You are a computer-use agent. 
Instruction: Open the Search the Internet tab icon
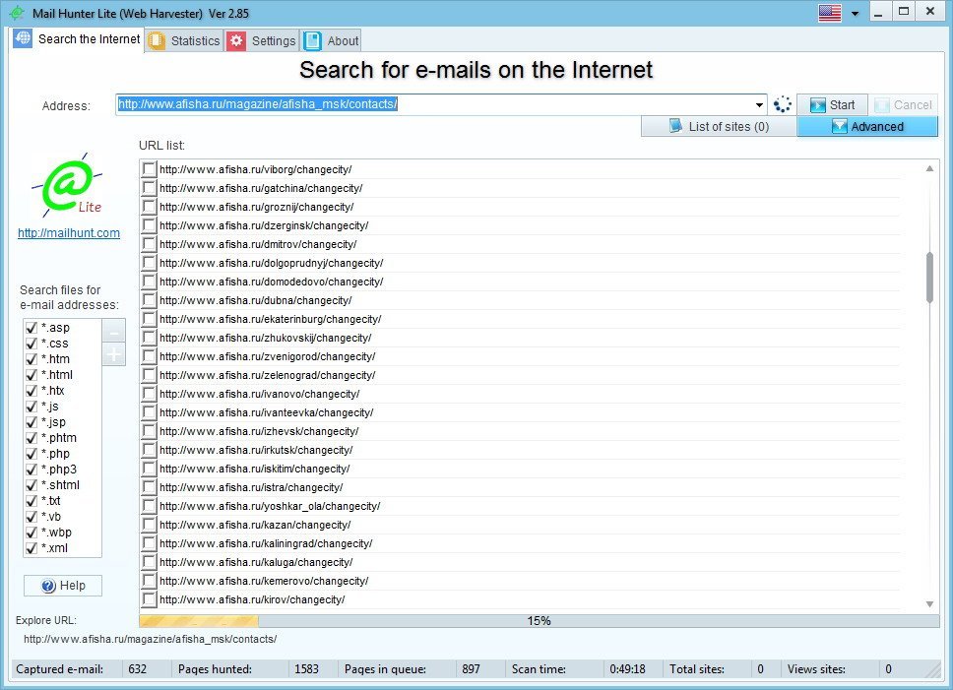(22, 38)
